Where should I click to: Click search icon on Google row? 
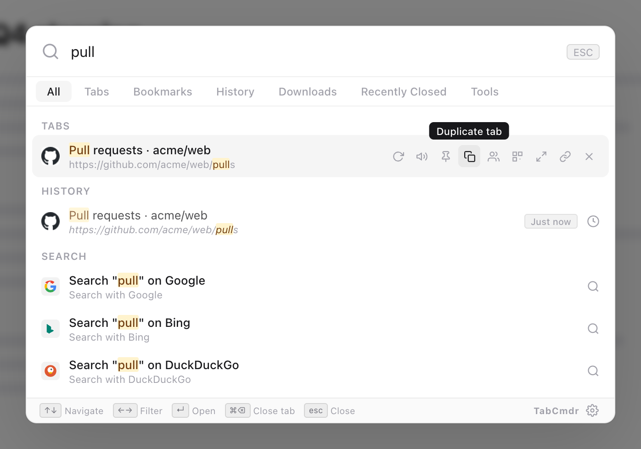pos(593,286)
